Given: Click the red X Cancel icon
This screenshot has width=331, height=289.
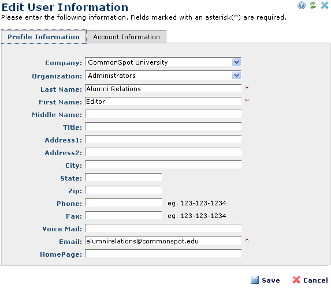Looking at the screenshot, I should pyautogui.click(x=296, y=280).
